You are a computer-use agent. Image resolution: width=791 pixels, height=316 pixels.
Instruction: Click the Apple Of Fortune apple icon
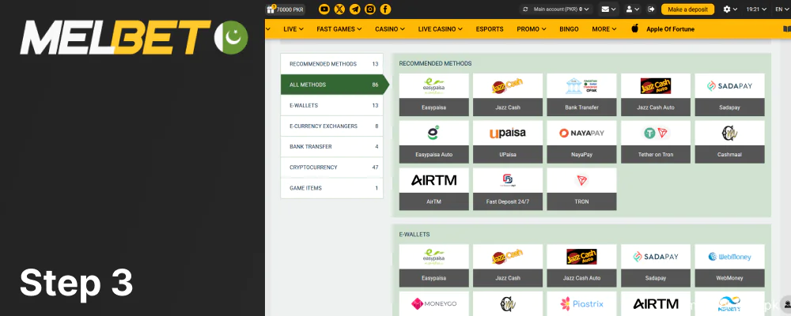tap(635, 28)
